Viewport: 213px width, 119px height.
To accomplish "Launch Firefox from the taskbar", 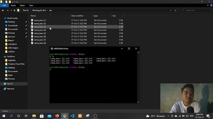I will [57, 116].
